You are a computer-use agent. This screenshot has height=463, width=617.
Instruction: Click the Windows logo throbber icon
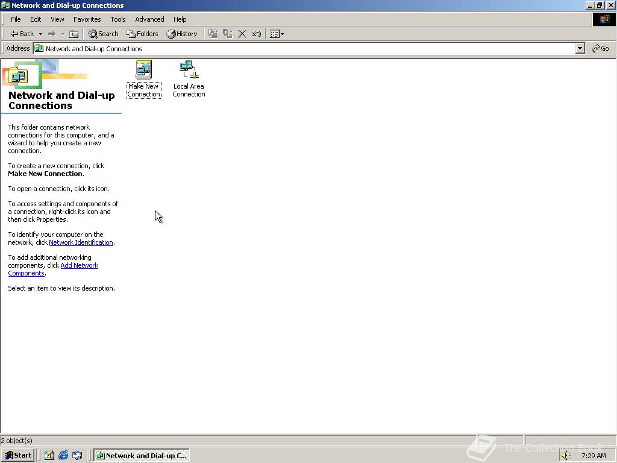tap(604, 19)
